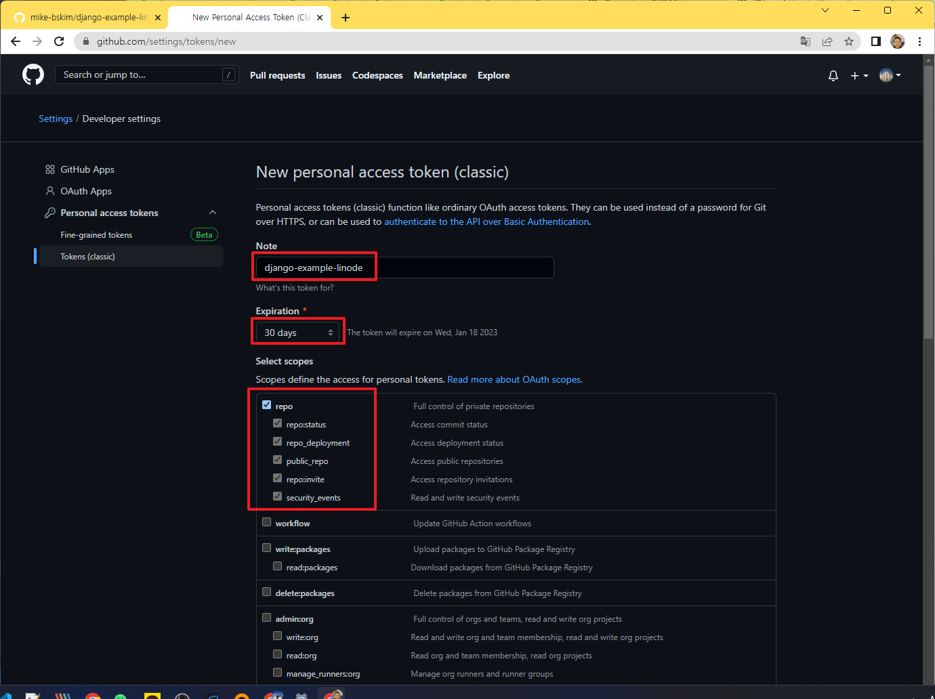Open OAuth Apps in the sidebar
This screenshot has width=935, height=699.
pyautogui.click(x=86, y=191)
